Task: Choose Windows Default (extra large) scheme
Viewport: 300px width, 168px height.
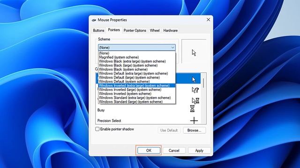Action: (137, 73)
